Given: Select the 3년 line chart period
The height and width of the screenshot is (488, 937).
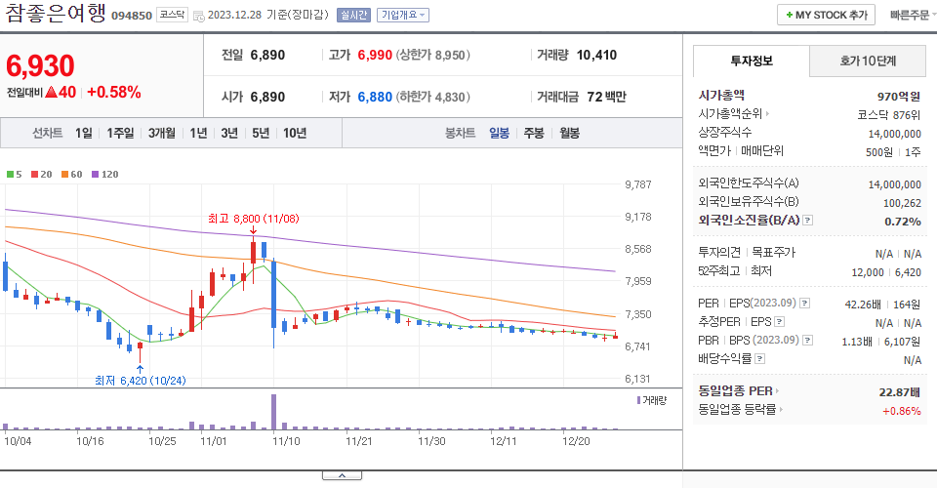Looking at the screenshot, I should tap(229, 133).
